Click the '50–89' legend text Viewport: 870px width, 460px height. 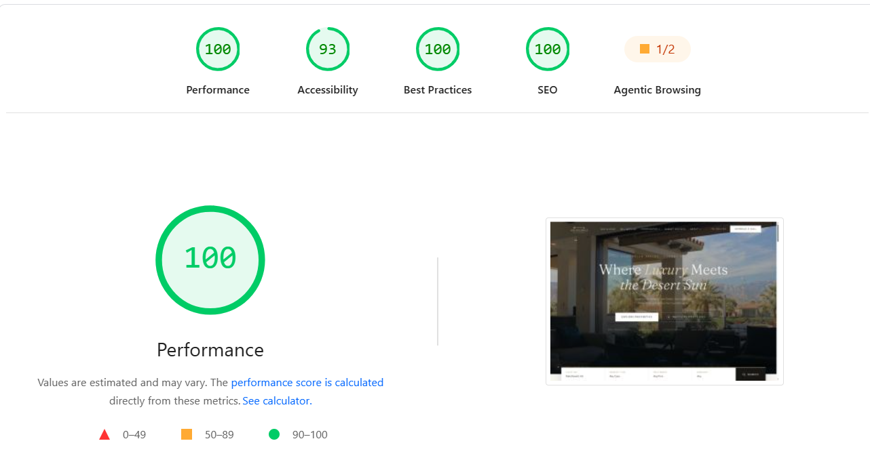219,435
